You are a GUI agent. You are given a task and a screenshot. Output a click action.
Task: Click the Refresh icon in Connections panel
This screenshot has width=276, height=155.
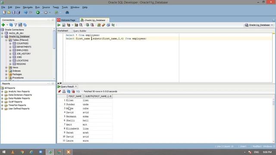point(11,25)
